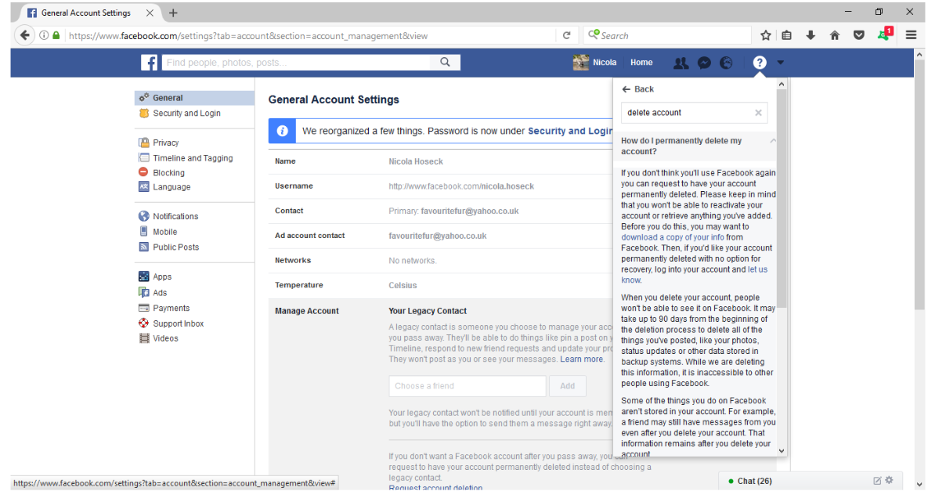Open the Firefox hamburger menu
928x502 pixels.
click(911, 35)
